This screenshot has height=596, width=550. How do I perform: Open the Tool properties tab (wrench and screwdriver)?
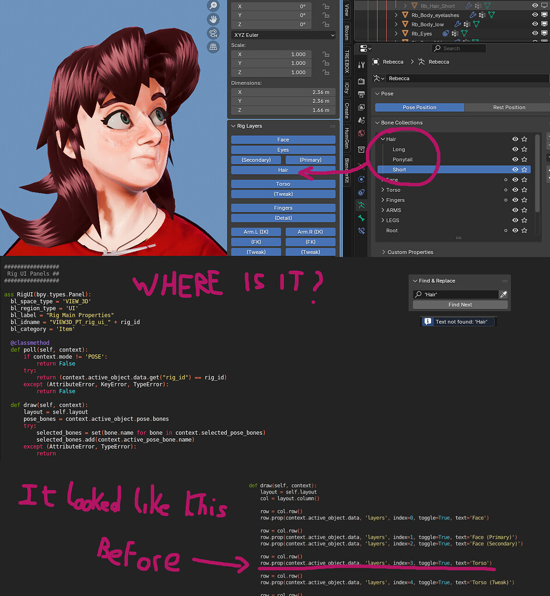pyautogui.click(x=361, y=65)
